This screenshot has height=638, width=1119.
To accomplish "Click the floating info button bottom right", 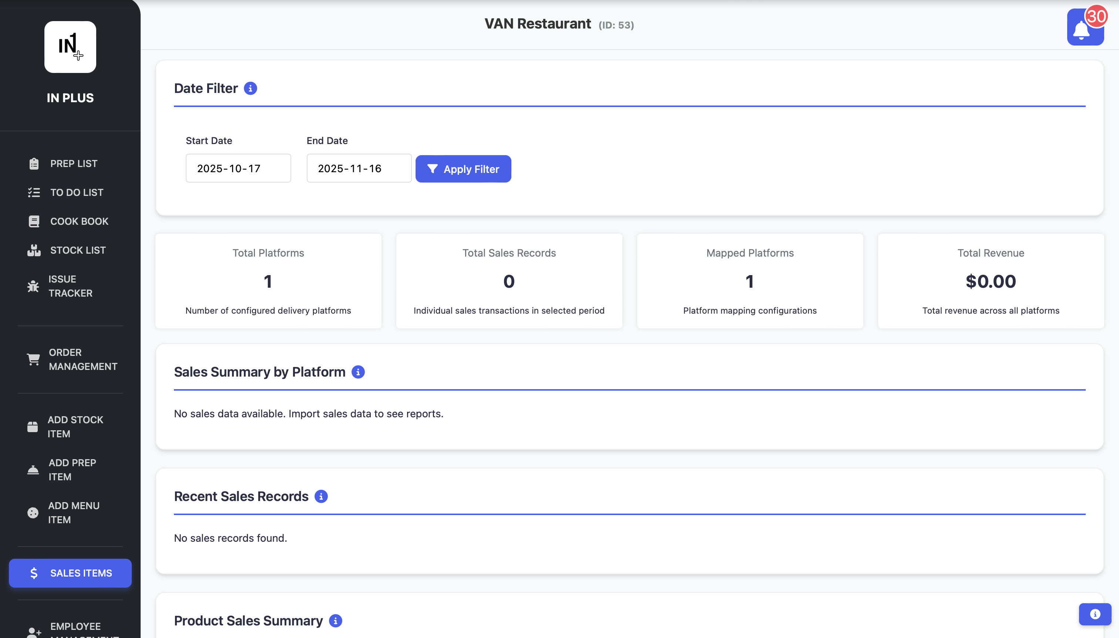I will click(x=1095, y=614).
